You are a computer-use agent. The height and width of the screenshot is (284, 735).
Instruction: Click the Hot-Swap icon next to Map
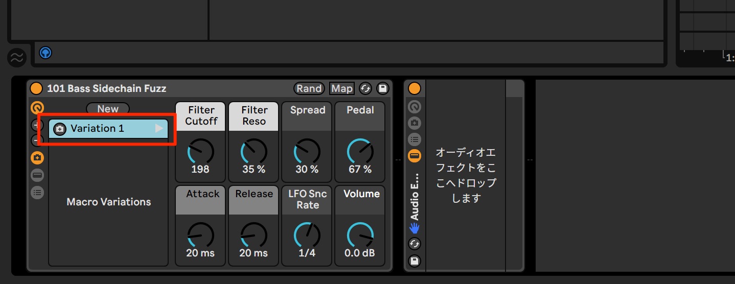(x=365, y=88)
